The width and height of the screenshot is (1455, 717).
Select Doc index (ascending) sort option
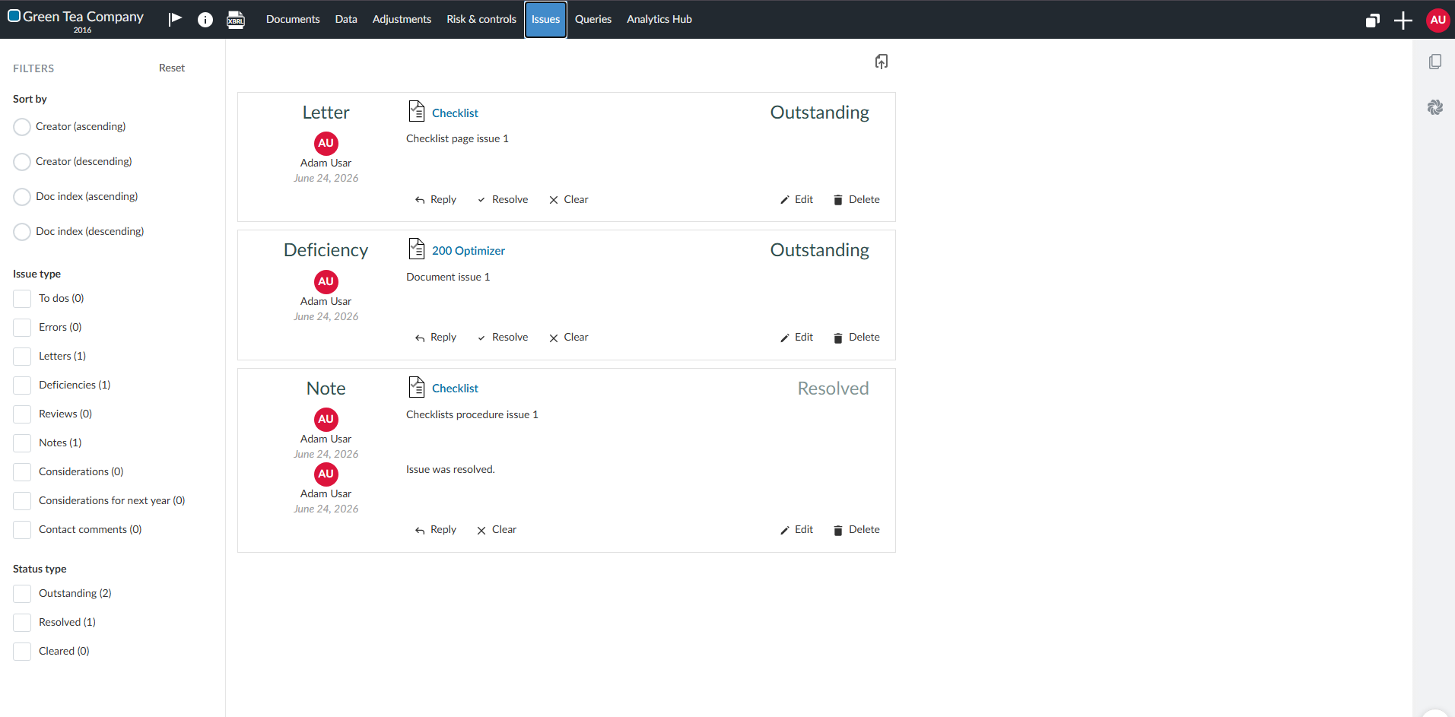pos(22,197)
